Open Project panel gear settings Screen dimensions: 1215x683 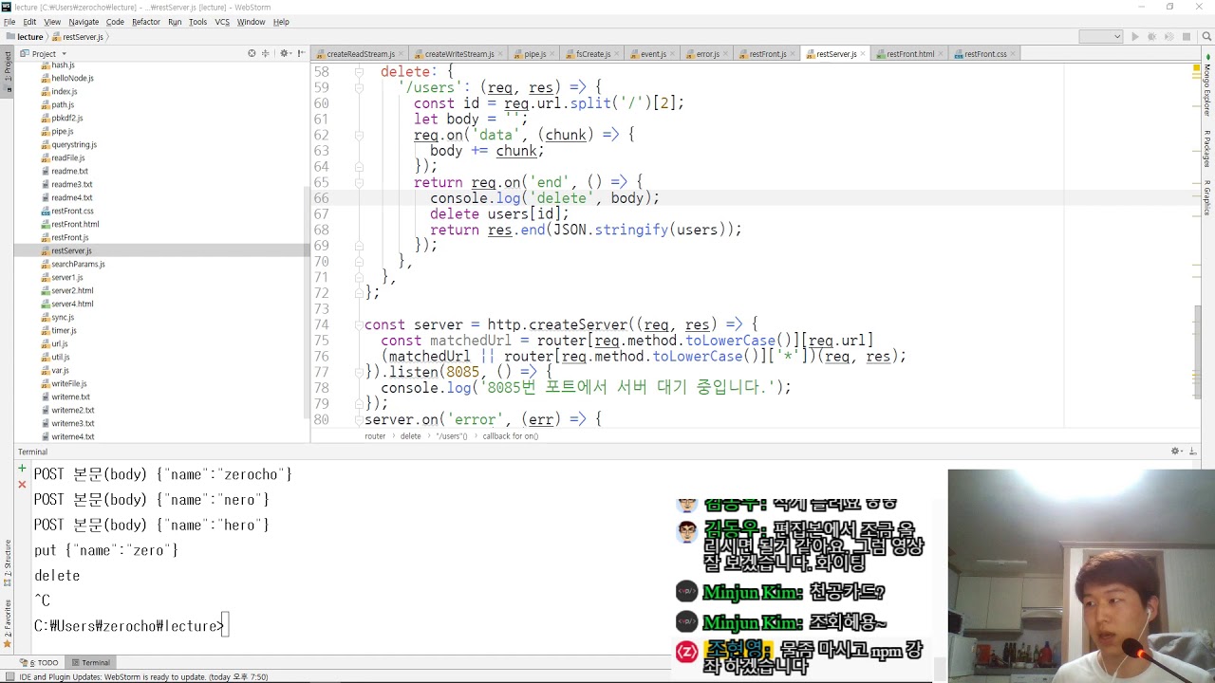(285, 53)
